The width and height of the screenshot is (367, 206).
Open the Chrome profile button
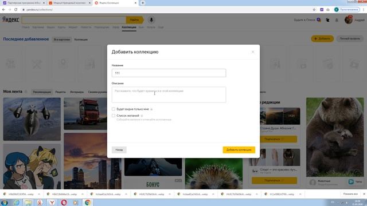tap(346, 10)
